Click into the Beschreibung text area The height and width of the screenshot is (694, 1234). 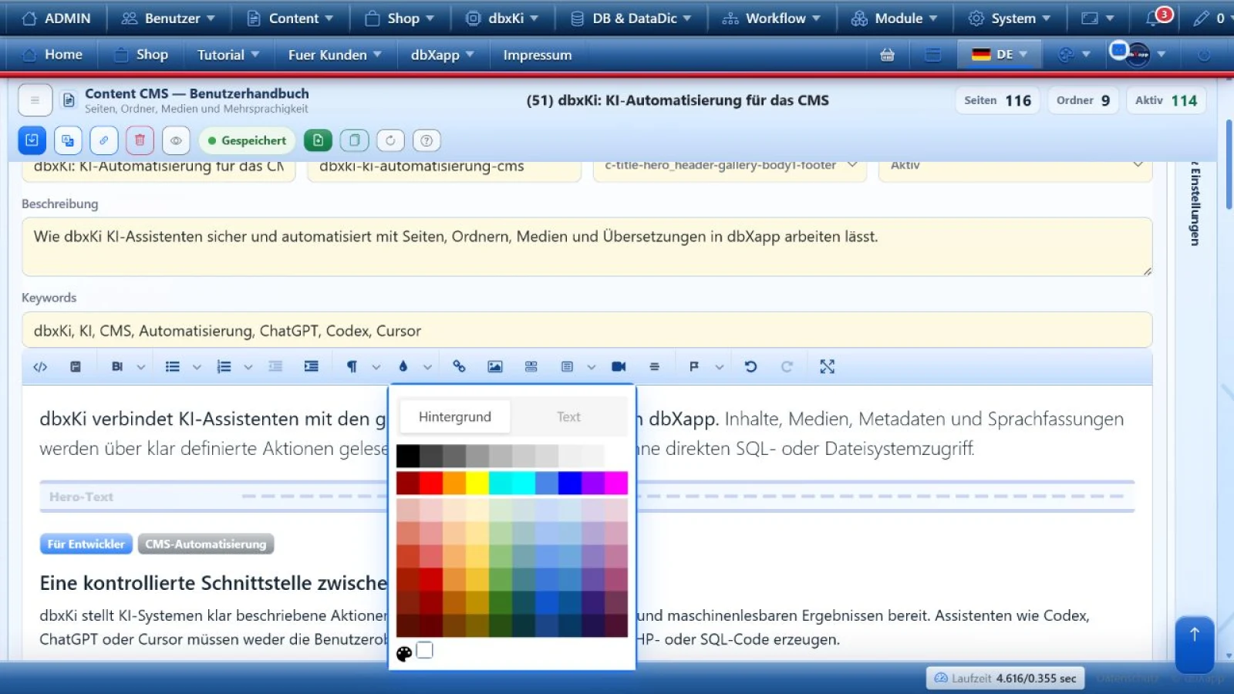pos(587,247)
